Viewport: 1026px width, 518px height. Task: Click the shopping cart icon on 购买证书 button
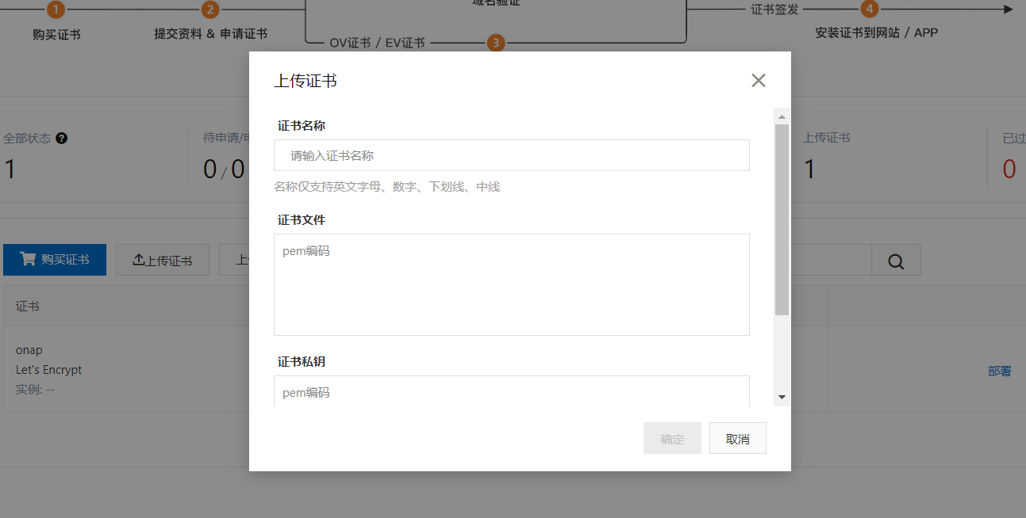pyautogui.click(x=28, y=260)
